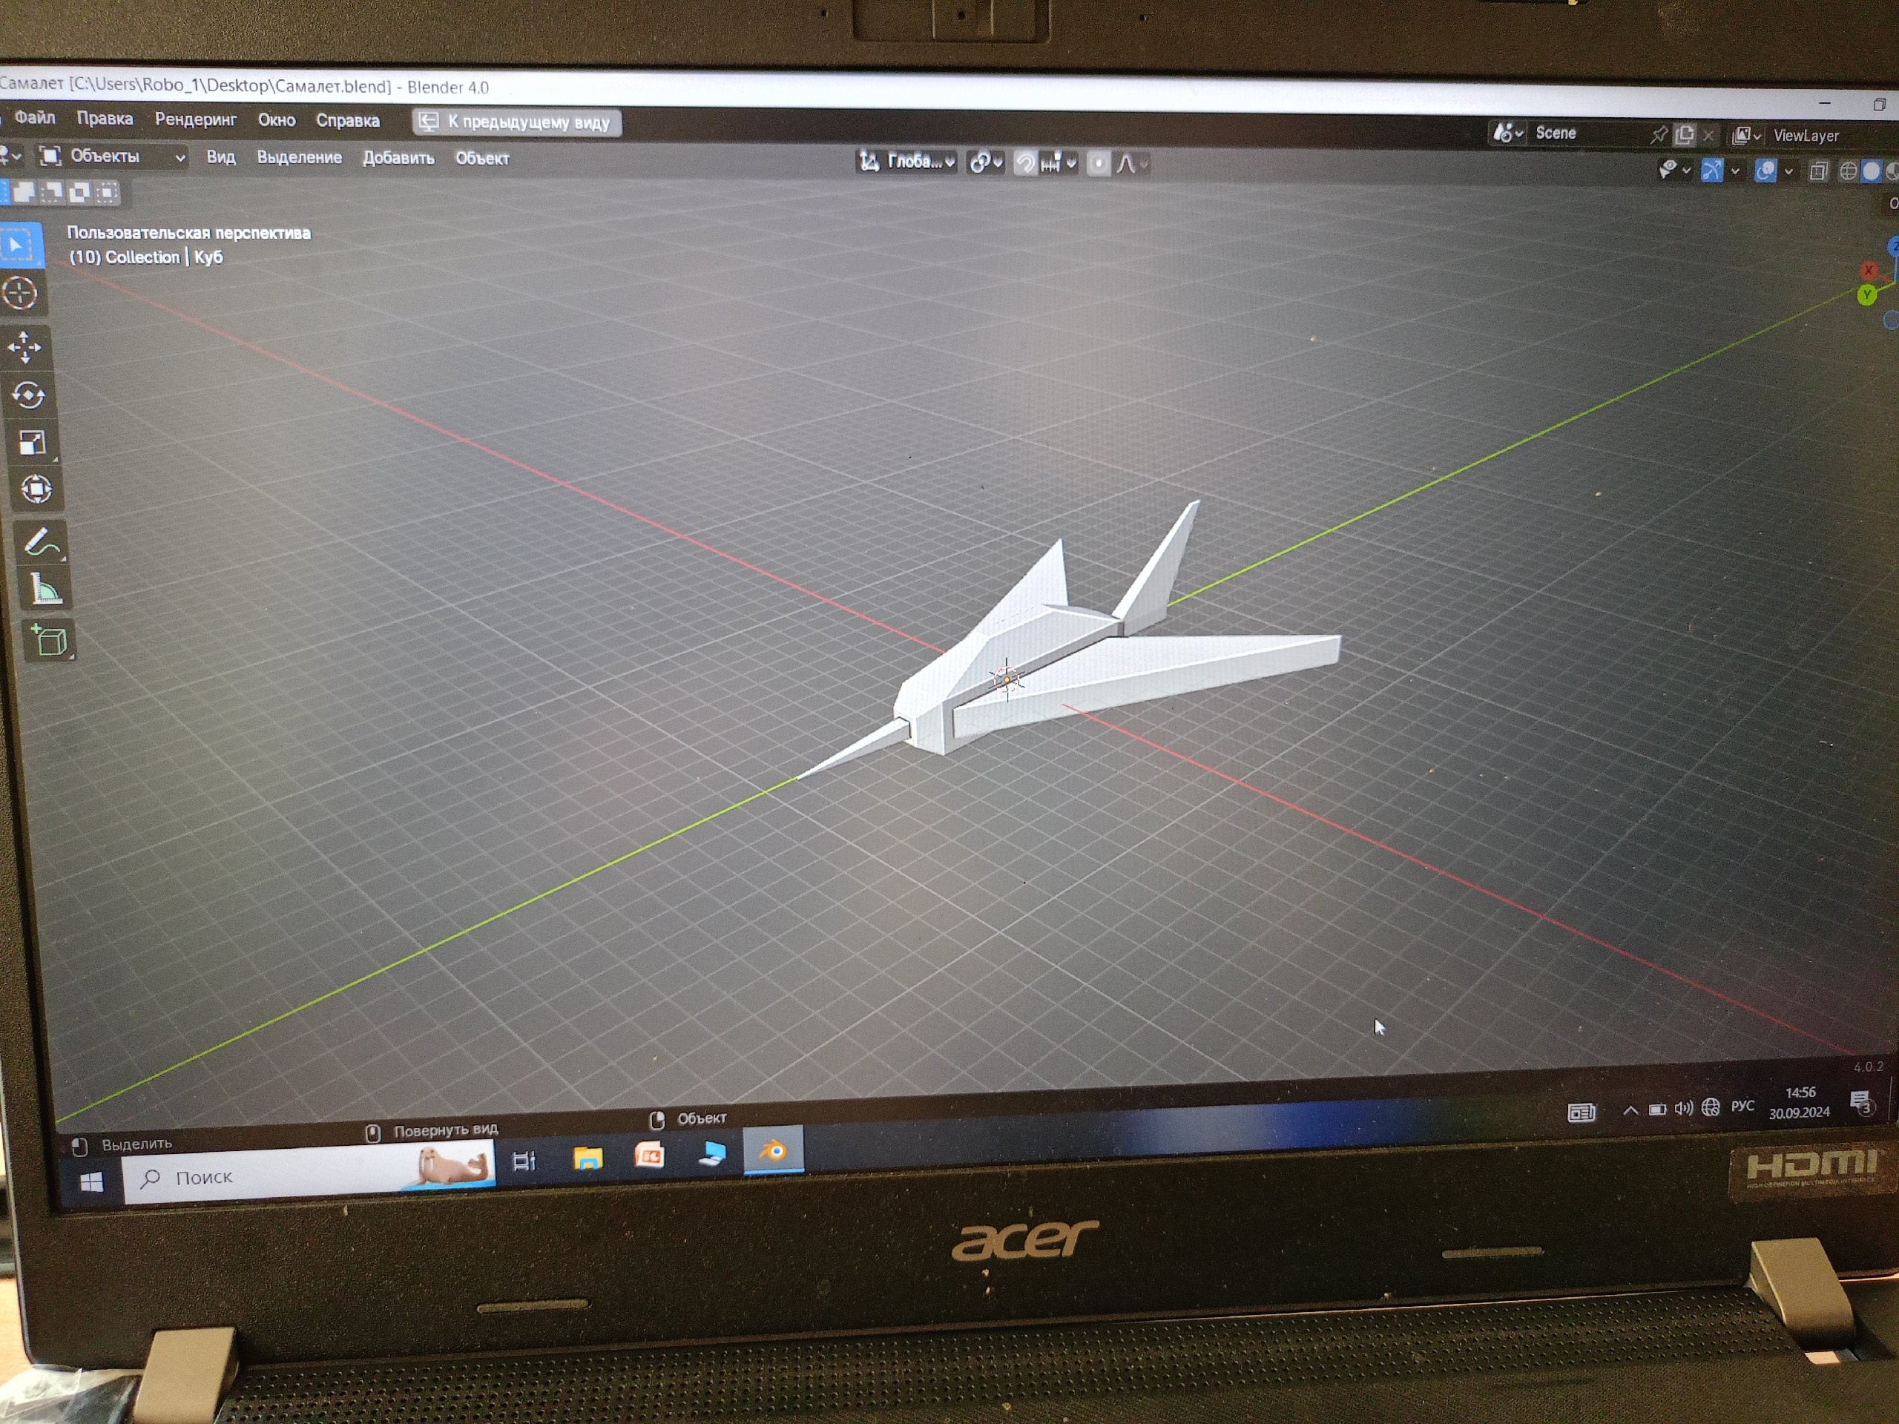Click the 14:56 clock and date
Viewport: 1899px width, 1424px height.
pos(1800,1102)
